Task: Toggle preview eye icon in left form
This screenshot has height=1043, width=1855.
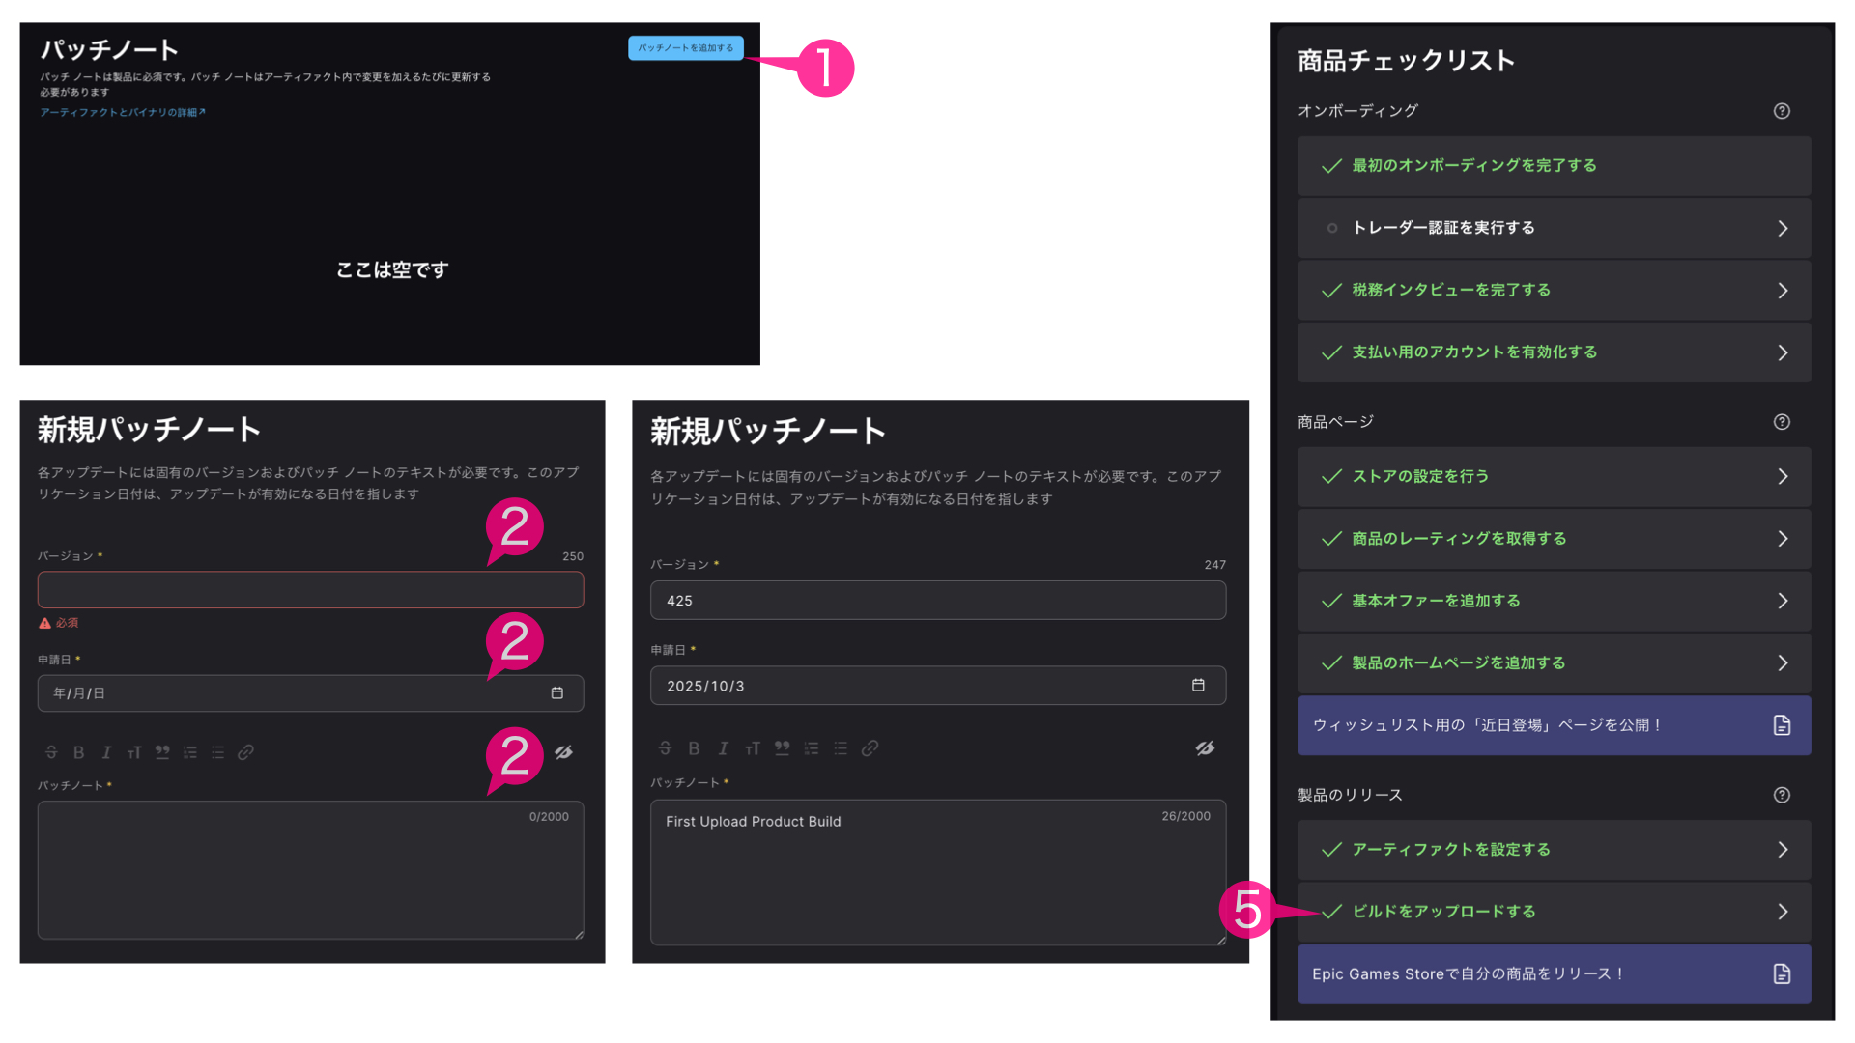Action: pyautogui.click(x=563, y=752)
